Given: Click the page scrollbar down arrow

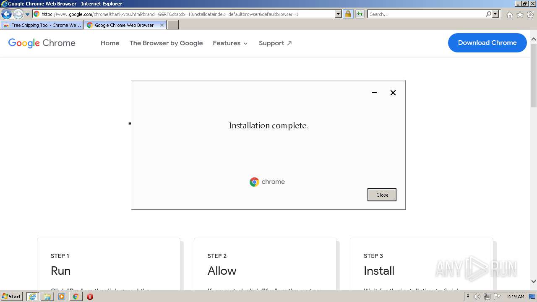Looking at the screenshot, I should click(x=534, y=282).
